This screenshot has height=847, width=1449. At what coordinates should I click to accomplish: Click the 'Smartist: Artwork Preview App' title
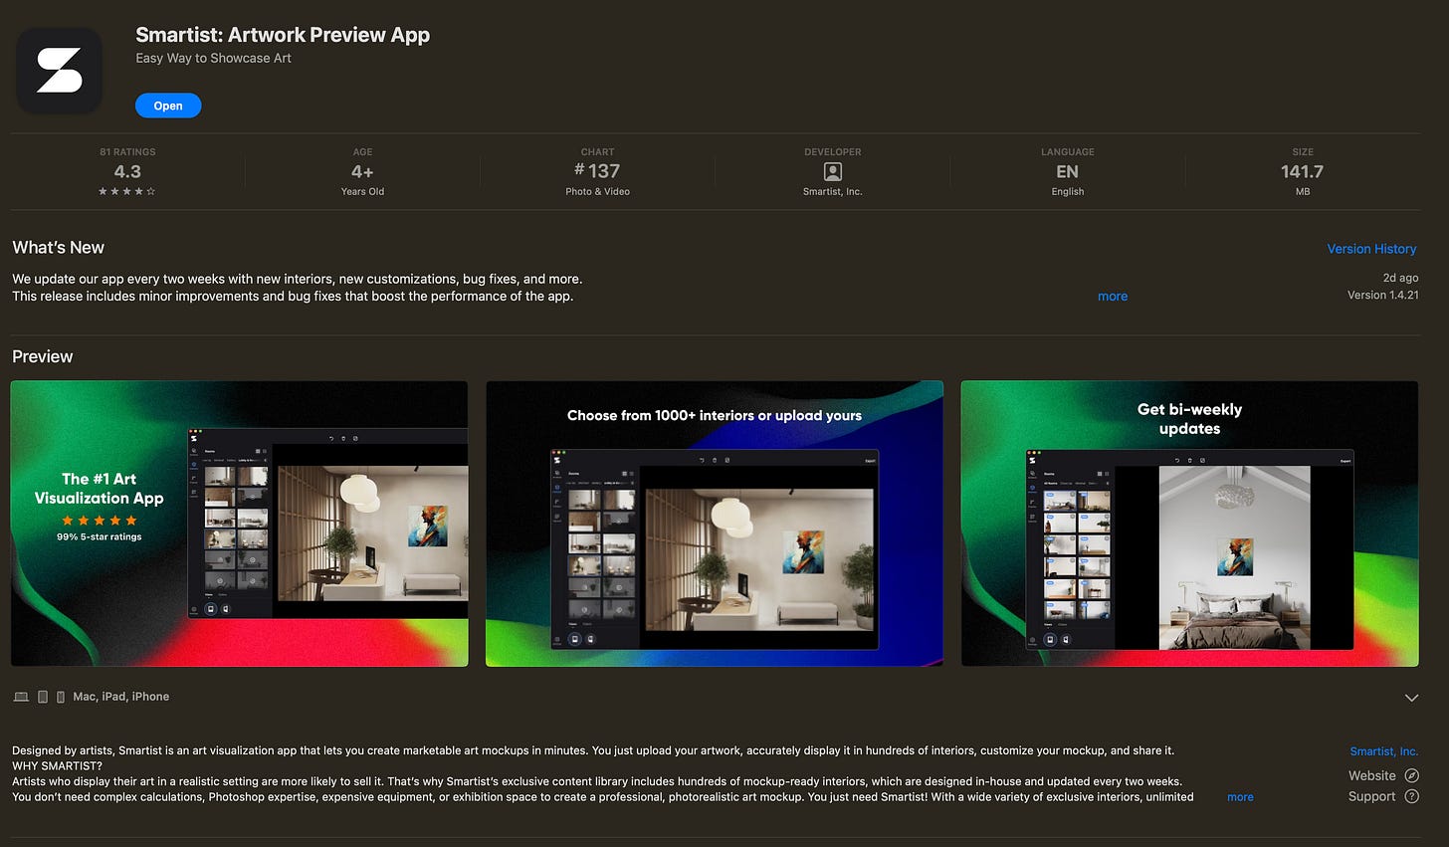(283, 35)
